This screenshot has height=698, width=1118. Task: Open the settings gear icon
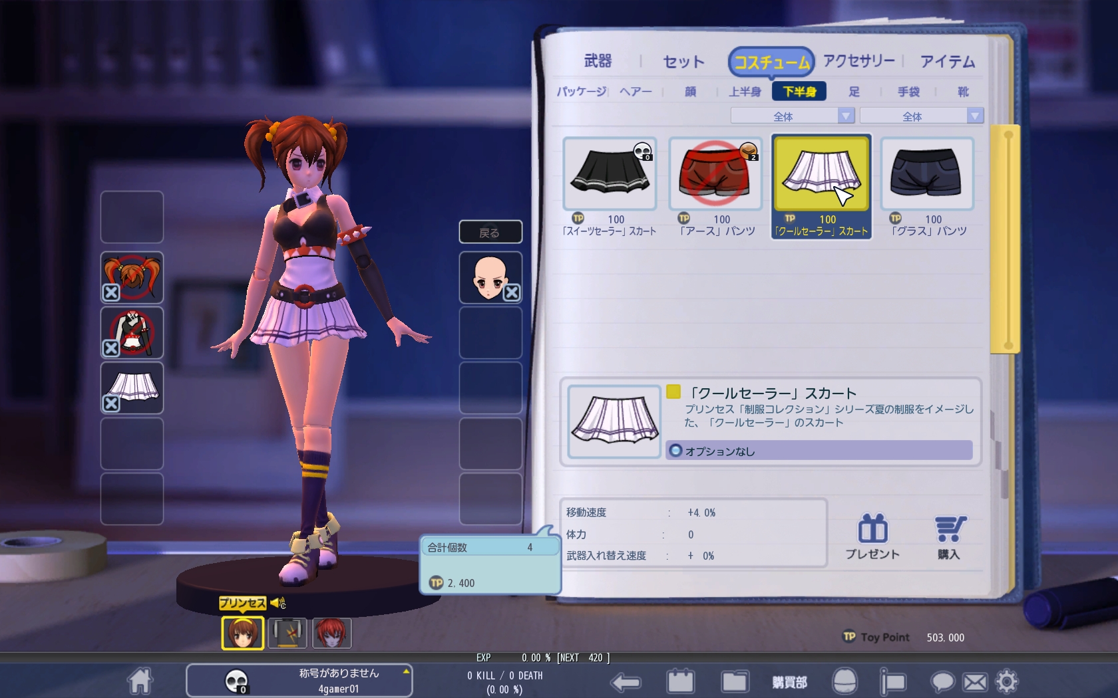[1006, 682]
